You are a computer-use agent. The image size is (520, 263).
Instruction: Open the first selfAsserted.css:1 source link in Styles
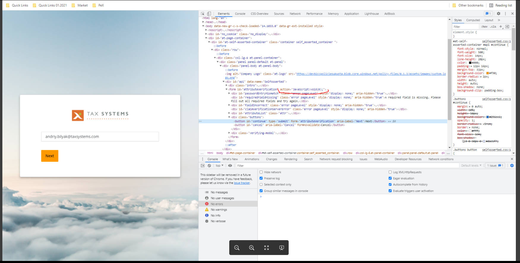pos(497,41)
